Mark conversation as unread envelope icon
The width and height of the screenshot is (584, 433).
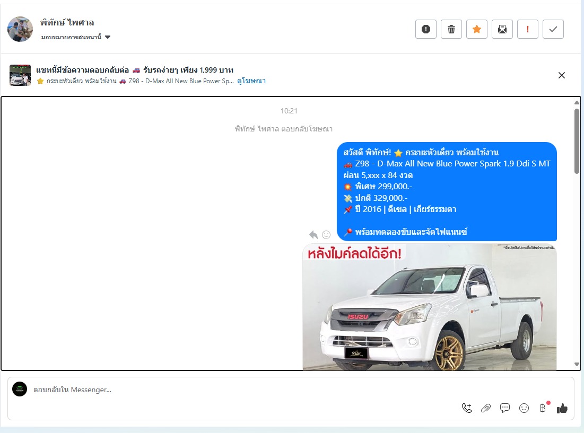[502, 29]
